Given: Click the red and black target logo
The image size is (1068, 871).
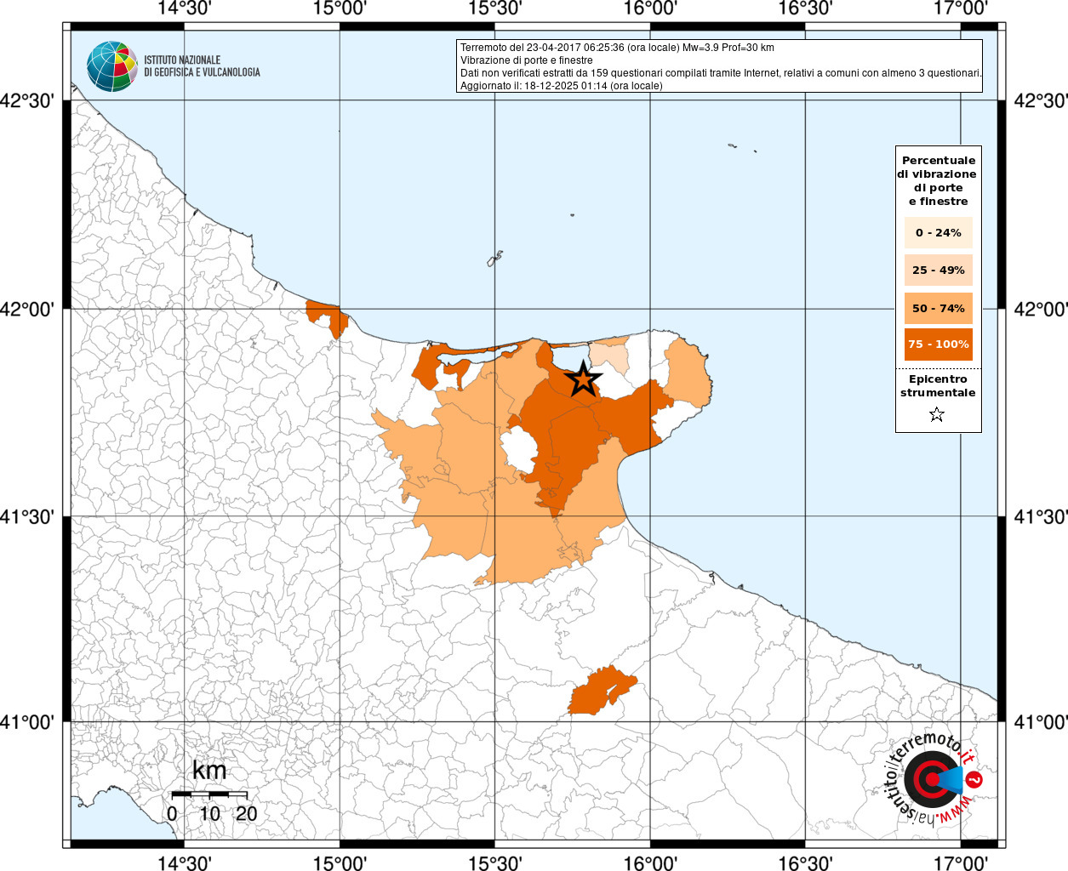Looking at the screenshot, I should [x=930, y=779].
